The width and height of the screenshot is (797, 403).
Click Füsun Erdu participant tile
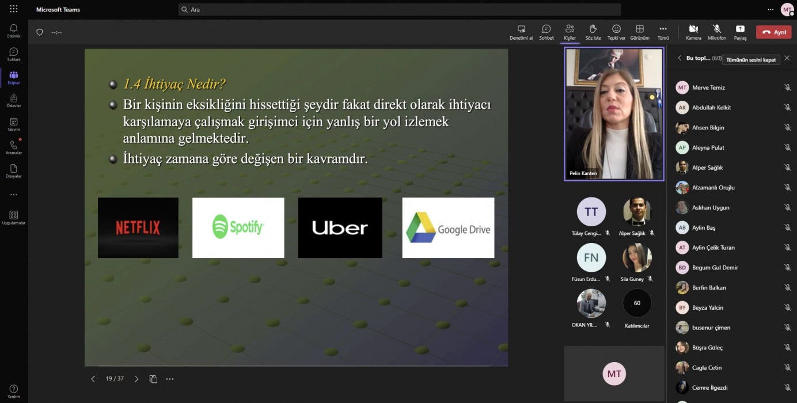click(591, 263)
